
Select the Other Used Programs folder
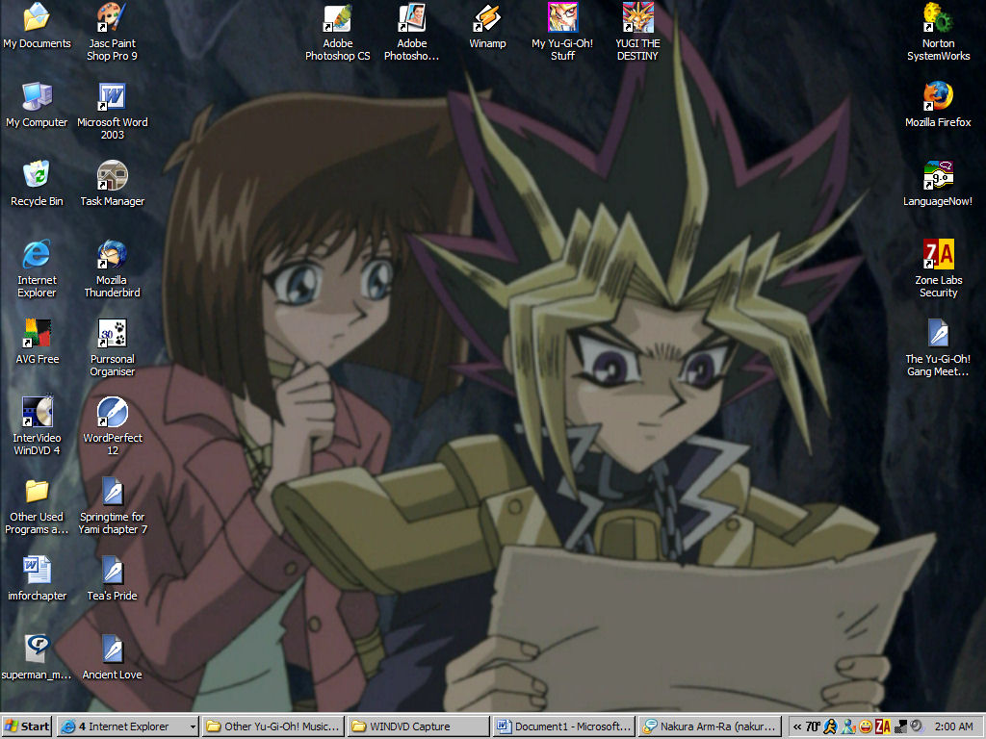[x=37, y=506]
